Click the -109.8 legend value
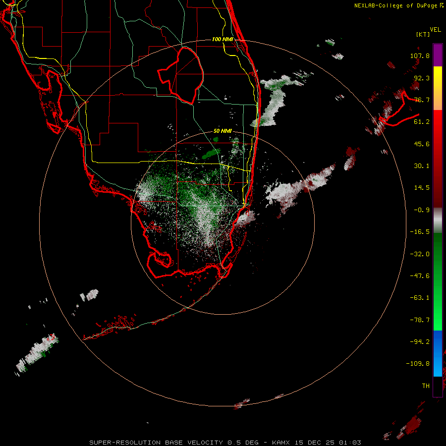 418,364
